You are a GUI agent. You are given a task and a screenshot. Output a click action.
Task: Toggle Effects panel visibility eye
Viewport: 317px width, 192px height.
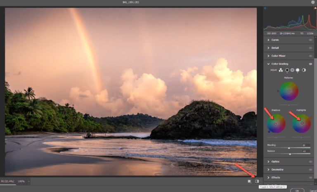310,178
